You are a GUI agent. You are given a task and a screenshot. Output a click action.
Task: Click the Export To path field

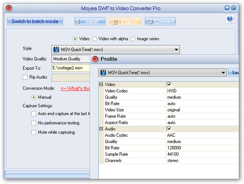[x=71, y=68]
